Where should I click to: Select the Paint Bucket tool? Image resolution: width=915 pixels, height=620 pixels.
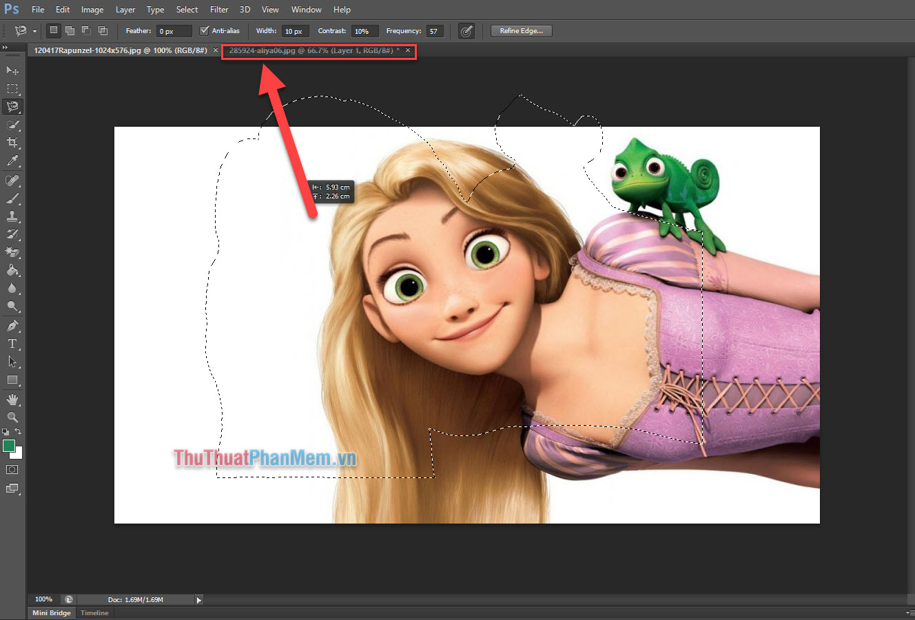pos(12,270)
